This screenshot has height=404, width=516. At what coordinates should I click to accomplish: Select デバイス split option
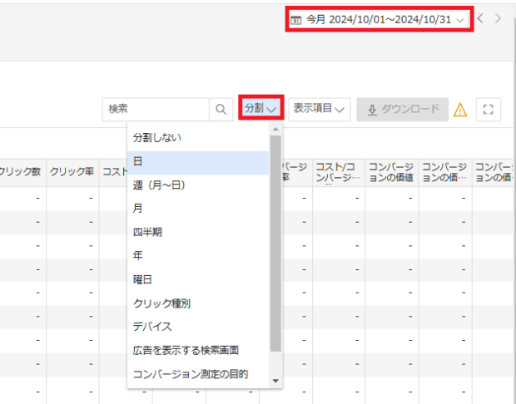tap(151, 327)
